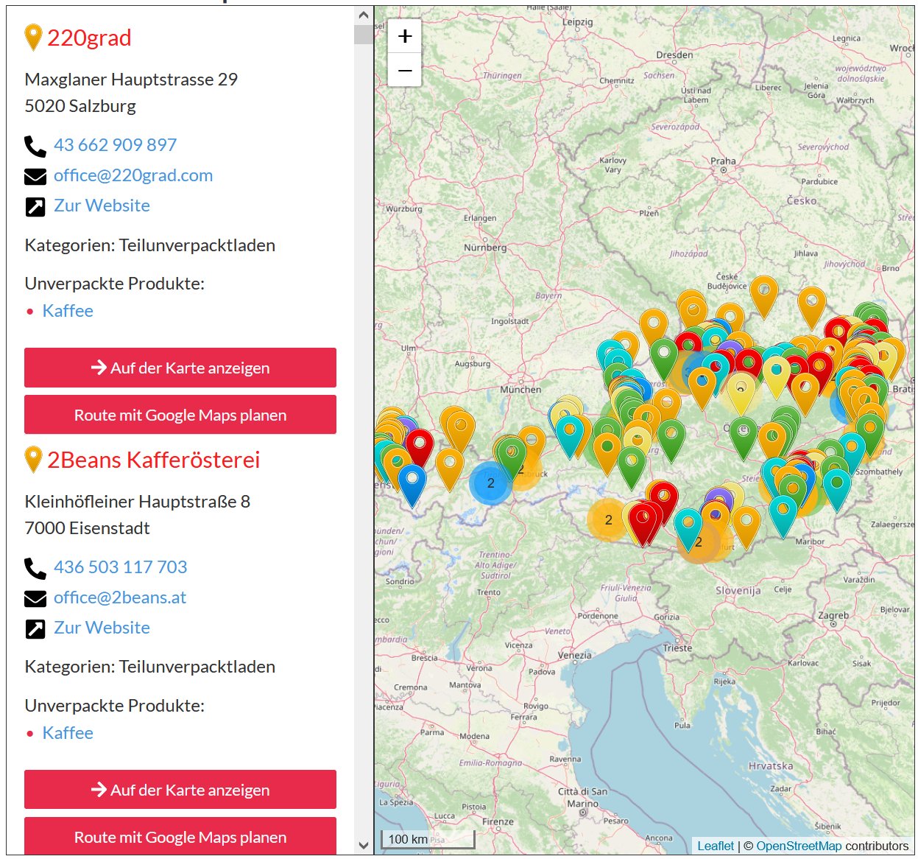Open the OpenStreetMap attribution link
Viewport: 918px width, 859px height.
click(x=798, y=846)
